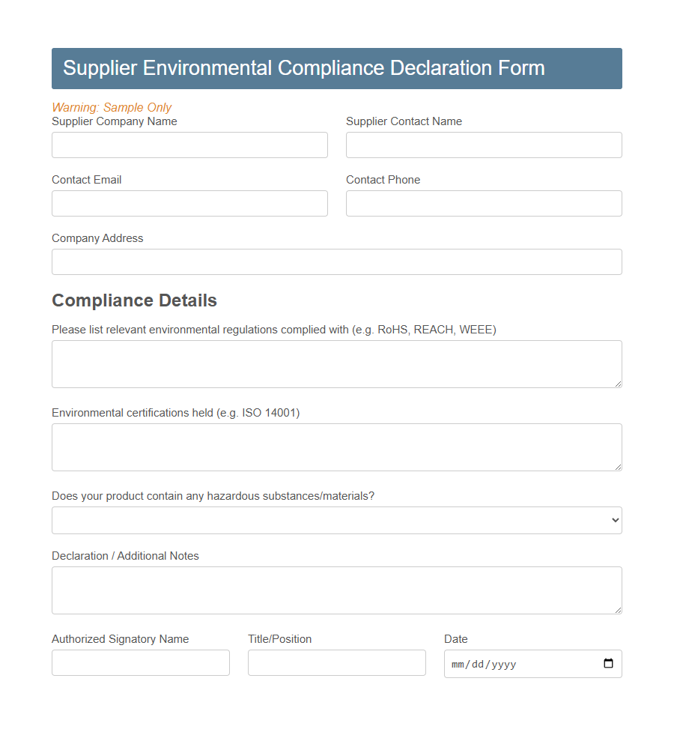Select the Supplier Contact Name field

point(484,145)
